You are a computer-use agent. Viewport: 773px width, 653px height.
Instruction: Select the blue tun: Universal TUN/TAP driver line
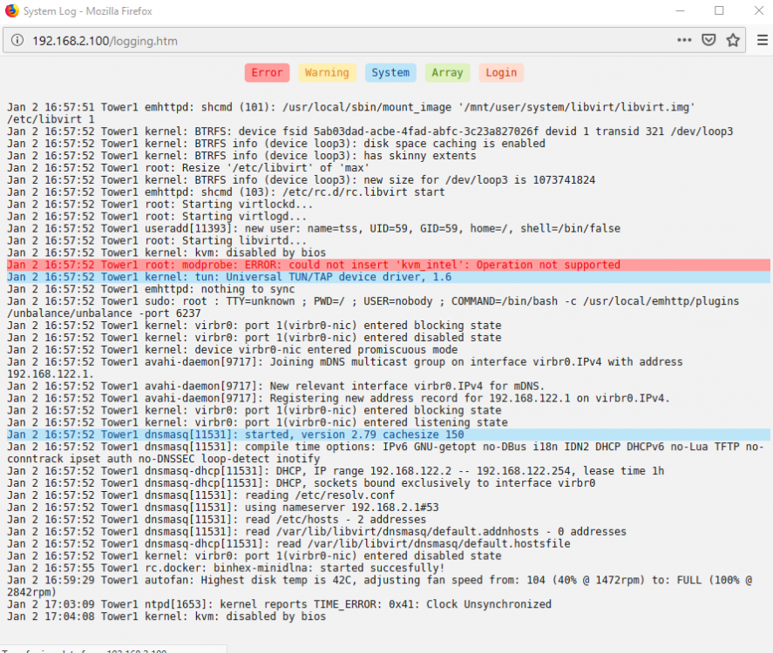tap(389, 277)
